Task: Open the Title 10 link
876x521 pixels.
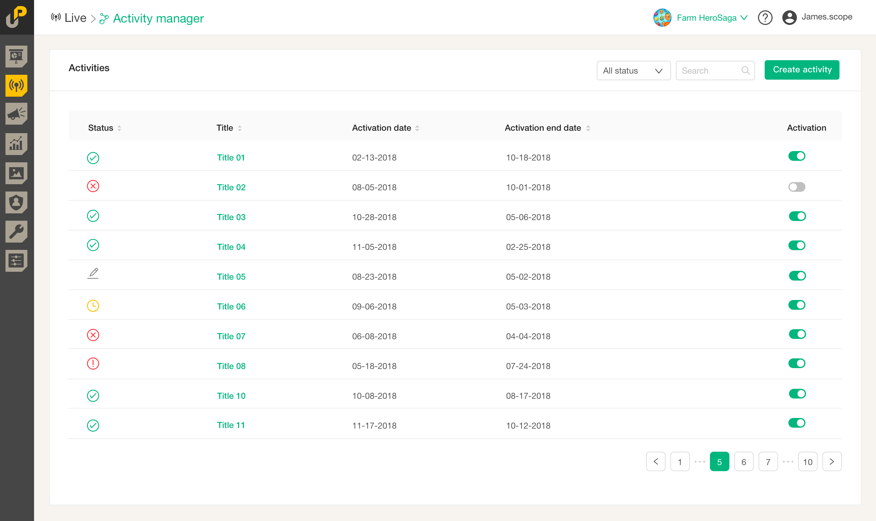Action: click(231, 396)
